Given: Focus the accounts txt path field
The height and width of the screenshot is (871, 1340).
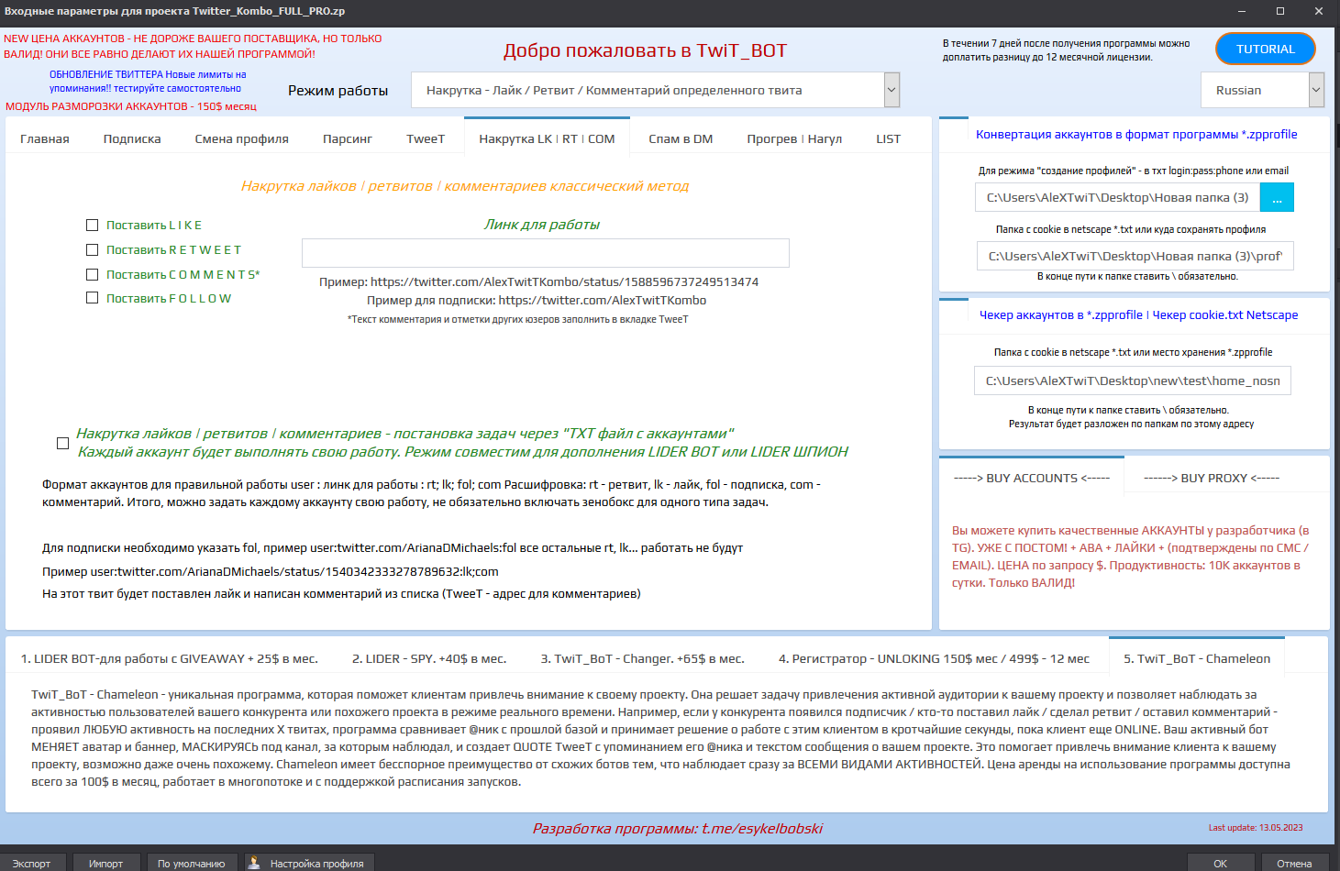Looking at the screenshot, I should pyautogui.click(x=1118, y=198).
